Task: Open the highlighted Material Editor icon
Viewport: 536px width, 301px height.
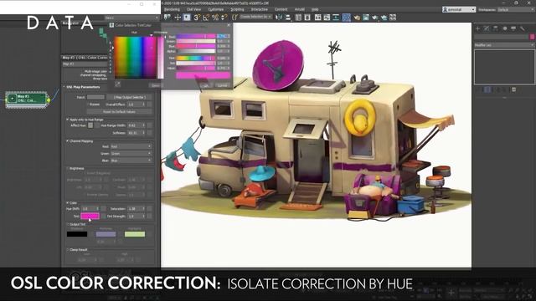Action: (346, 17)
